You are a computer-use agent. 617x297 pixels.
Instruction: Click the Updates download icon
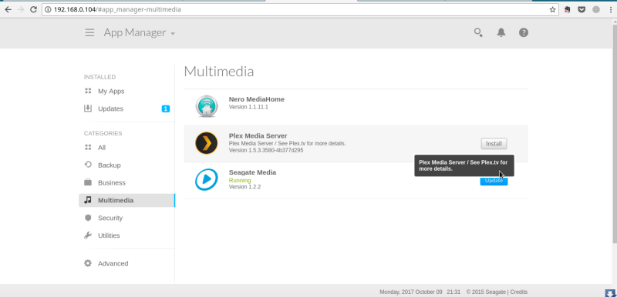click(x=88, y=108)
